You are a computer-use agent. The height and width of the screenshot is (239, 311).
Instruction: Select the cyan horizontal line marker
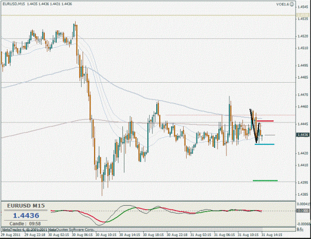point(265,144)
